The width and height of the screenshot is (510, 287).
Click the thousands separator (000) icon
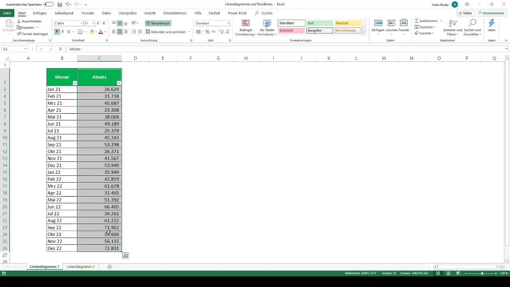pyautogui.click(x=213, y=31)
